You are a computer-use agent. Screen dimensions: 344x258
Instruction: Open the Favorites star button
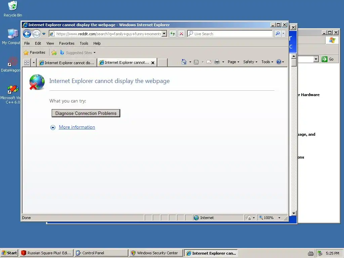pos(35,53)
